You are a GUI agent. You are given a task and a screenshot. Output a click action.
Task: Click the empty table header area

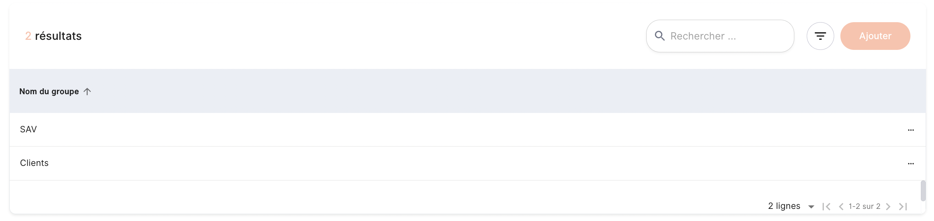click(508, 91)
